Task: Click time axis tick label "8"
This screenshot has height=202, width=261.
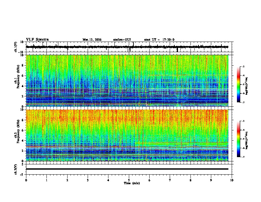Action: (x=190, y=180)
